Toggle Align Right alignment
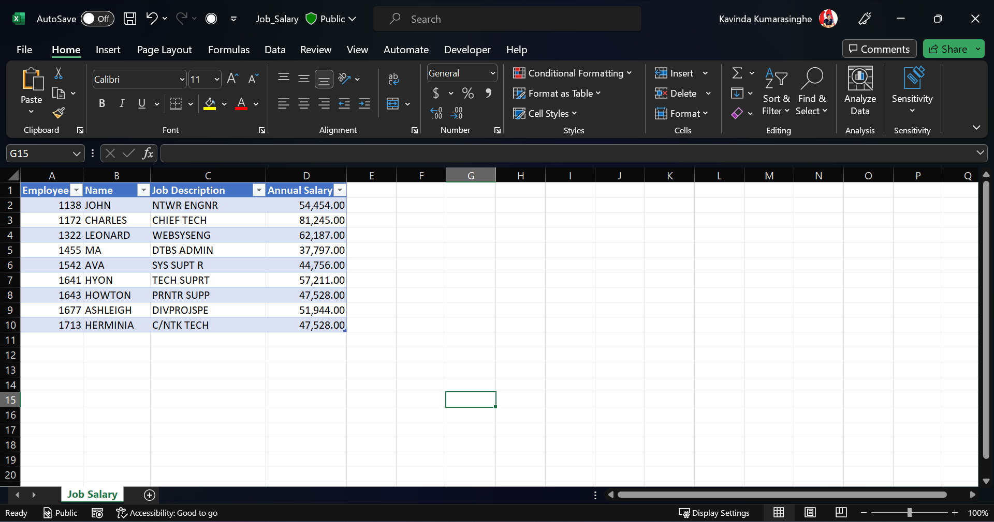 coord(324,104)
